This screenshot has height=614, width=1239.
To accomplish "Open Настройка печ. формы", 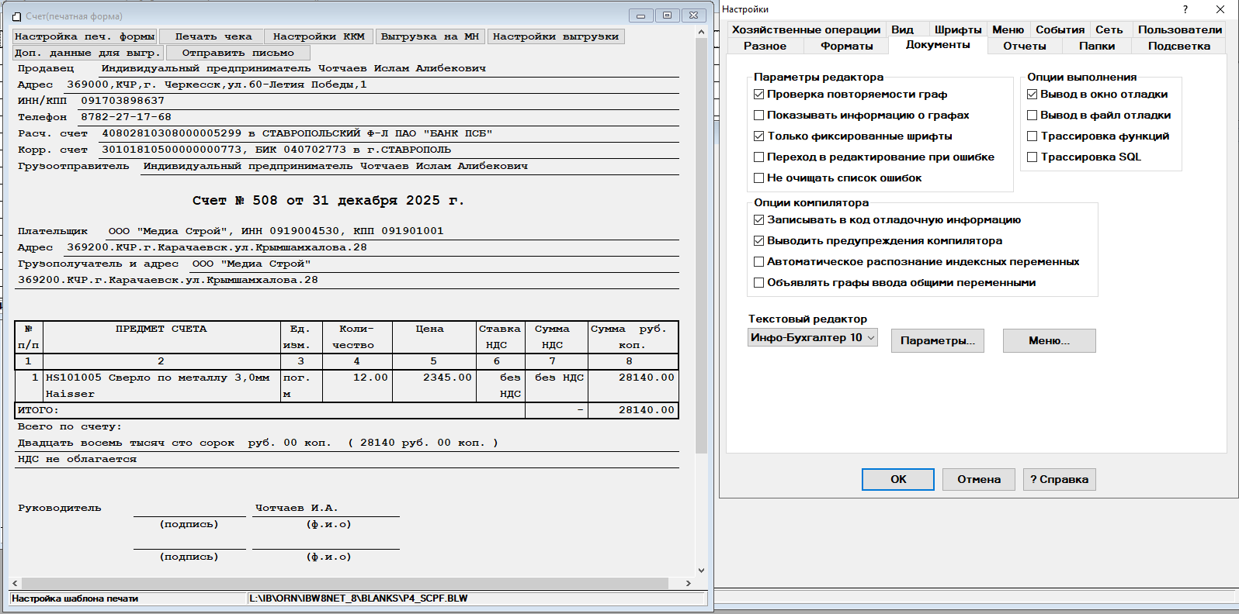I will 85,36.
